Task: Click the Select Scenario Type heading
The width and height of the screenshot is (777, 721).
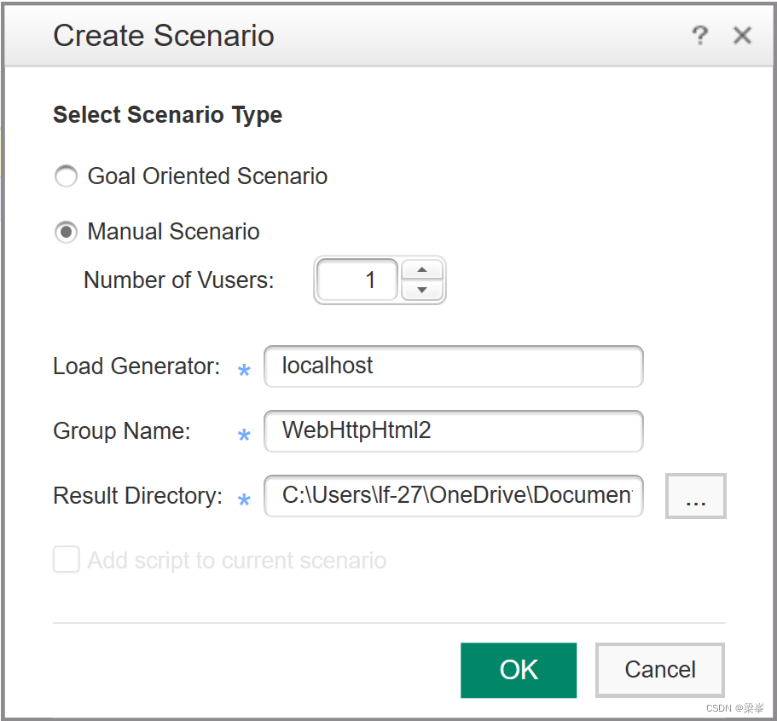Action: 167,115
